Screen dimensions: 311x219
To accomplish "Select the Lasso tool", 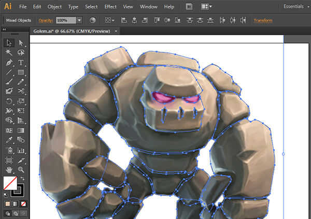I will coord(21,52).
